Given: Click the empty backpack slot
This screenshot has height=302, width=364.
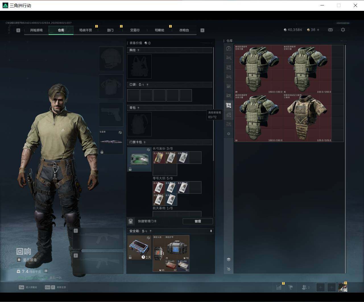Looking at the screenshot, I should (139, 124).
